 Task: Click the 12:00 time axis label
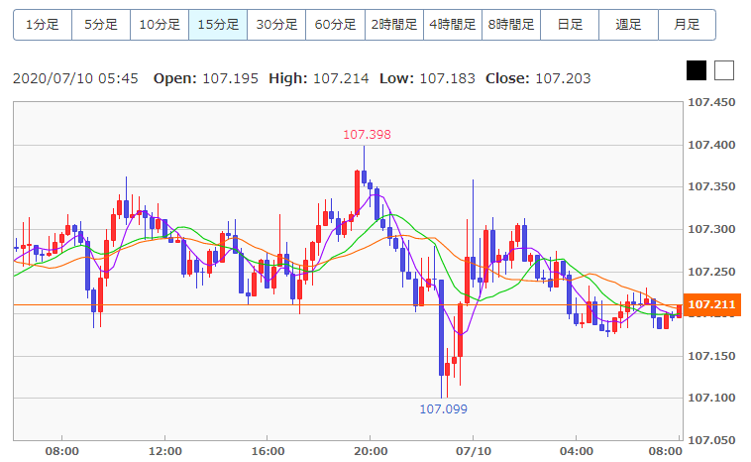pos(165,451)
